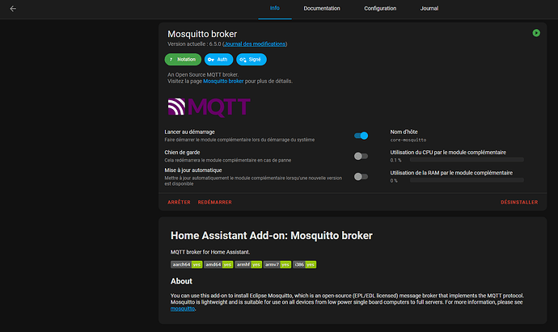This screenshot has height=332, width=558.
Task: Click the About heading
Action: pos(181,281)
